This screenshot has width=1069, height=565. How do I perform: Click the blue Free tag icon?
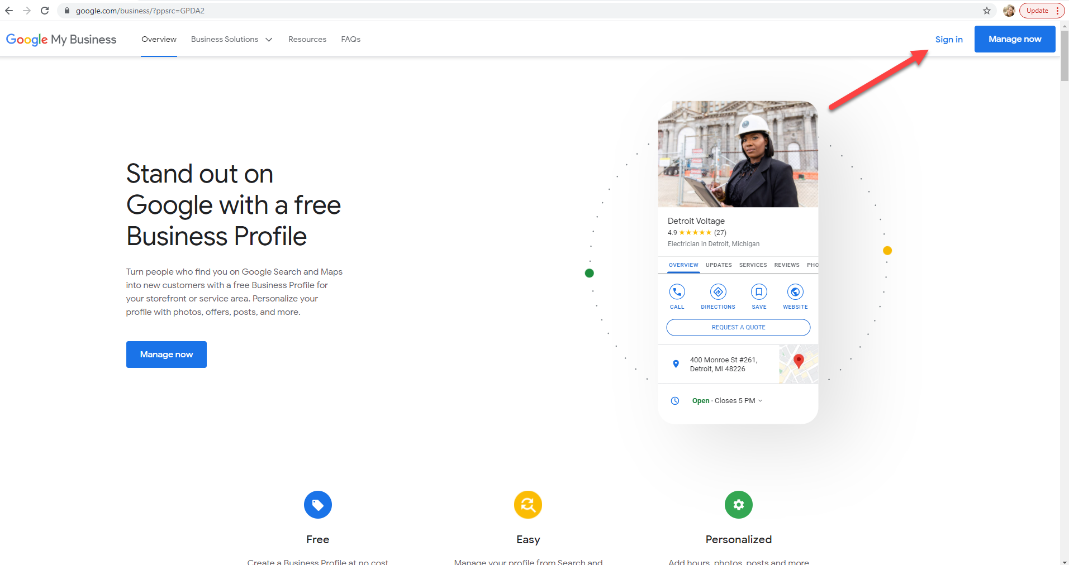tap(318, 505)
